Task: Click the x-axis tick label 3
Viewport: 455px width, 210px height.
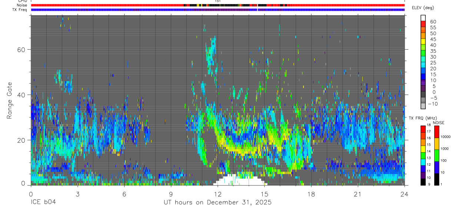Action: coord(77,194)
